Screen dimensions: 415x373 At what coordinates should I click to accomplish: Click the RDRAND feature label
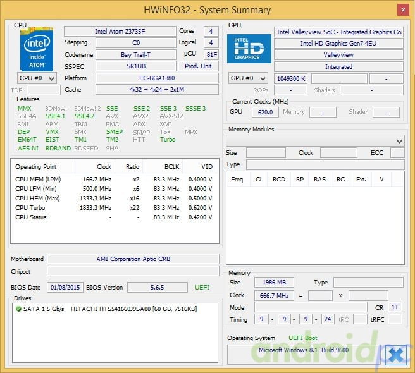[58, 148]
